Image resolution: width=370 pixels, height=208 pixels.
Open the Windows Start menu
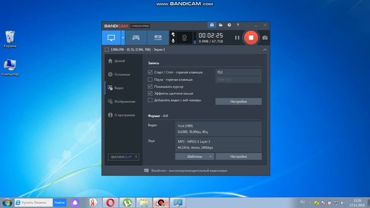(x=7, y=203)
